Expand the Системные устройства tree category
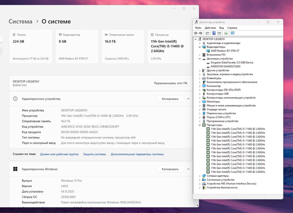The width and height of the screenshot is (293, 213). [200, 180]
